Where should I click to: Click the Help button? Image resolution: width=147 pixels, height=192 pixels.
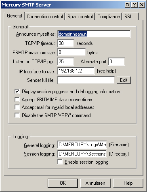128,183
